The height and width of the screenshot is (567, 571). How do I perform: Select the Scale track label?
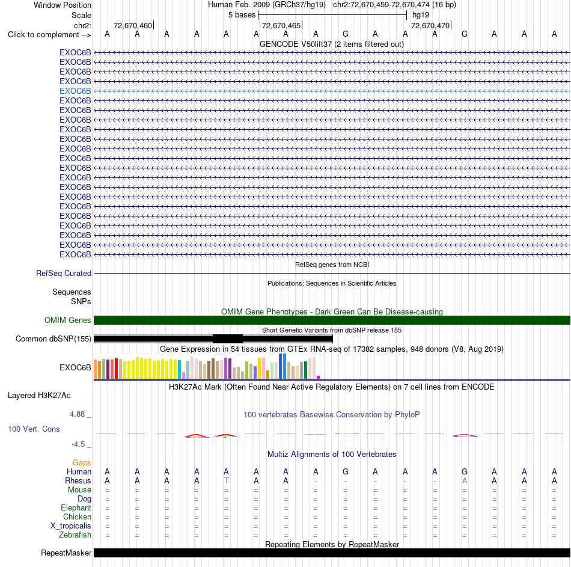tap(81, 15)
